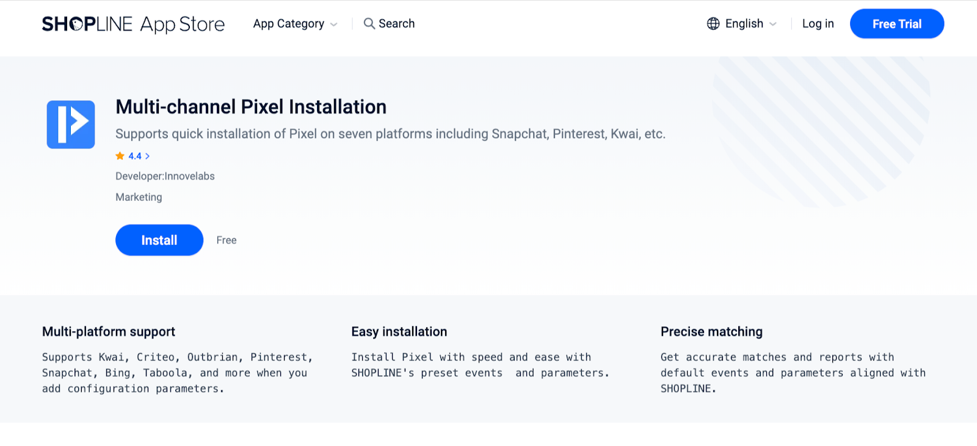The image size is (977, 446).
Task: Click the paragraph starting with 'Install Pixel with speed'
Action: (480, 365)
